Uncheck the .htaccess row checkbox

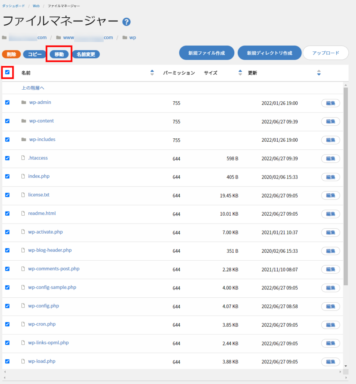point(7,158)
